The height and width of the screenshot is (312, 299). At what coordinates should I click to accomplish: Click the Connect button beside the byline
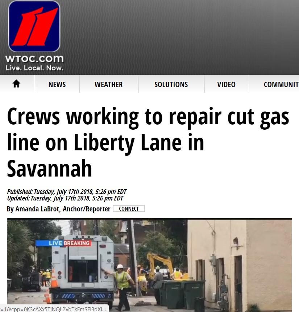point(129,208)
